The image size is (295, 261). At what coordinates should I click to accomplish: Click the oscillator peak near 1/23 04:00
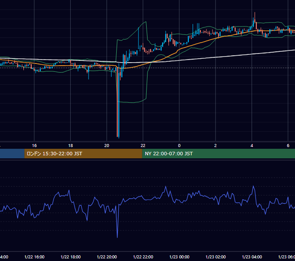(253, 187)
